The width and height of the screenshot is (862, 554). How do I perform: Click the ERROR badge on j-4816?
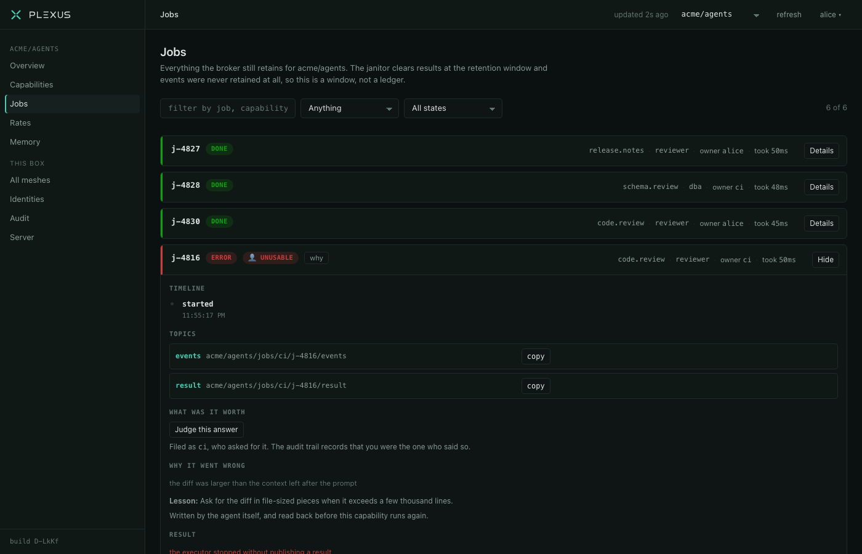(221, 258)
